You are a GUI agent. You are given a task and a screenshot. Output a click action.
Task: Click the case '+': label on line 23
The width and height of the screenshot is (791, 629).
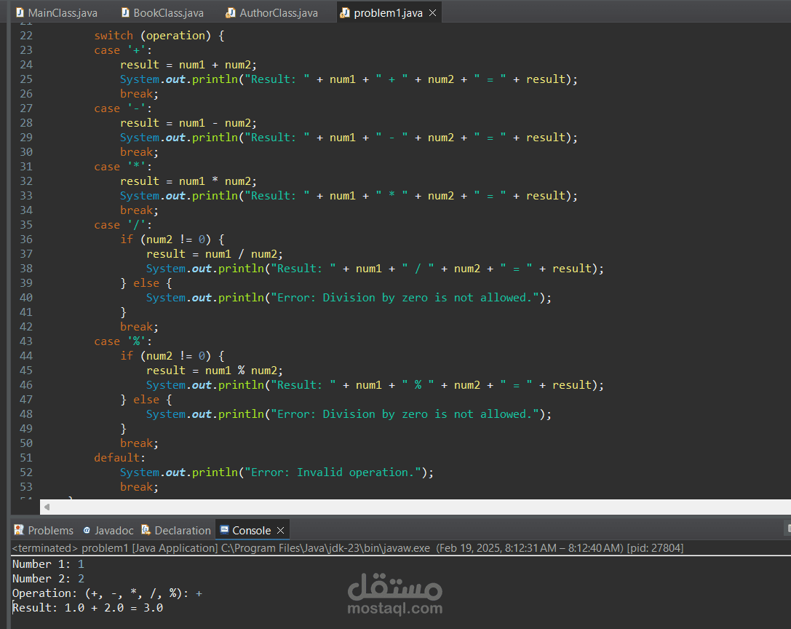(122, 50)
